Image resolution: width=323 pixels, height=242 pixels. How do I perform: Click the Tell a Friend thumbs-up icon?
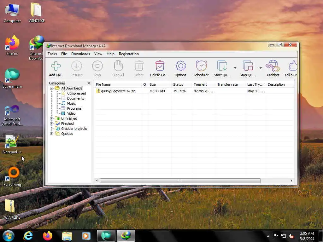coord(293,66)
